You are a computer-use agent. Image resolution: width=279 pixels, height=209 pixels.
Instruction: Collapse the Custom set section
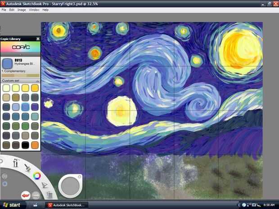point(37,81)
